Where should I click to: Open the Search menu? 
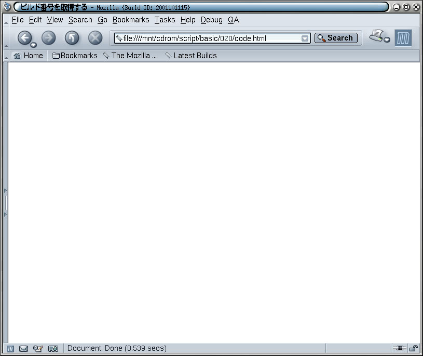click(x=80, y=20)
